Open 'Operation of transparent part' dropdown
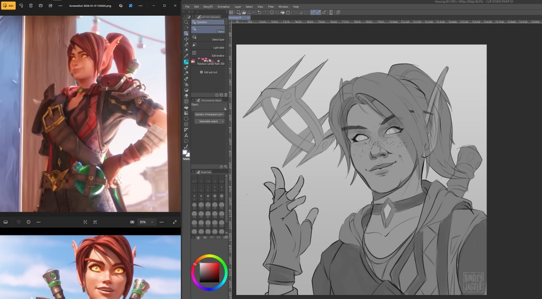Viewport: 542px width, 299px height. tap(210, 114)
